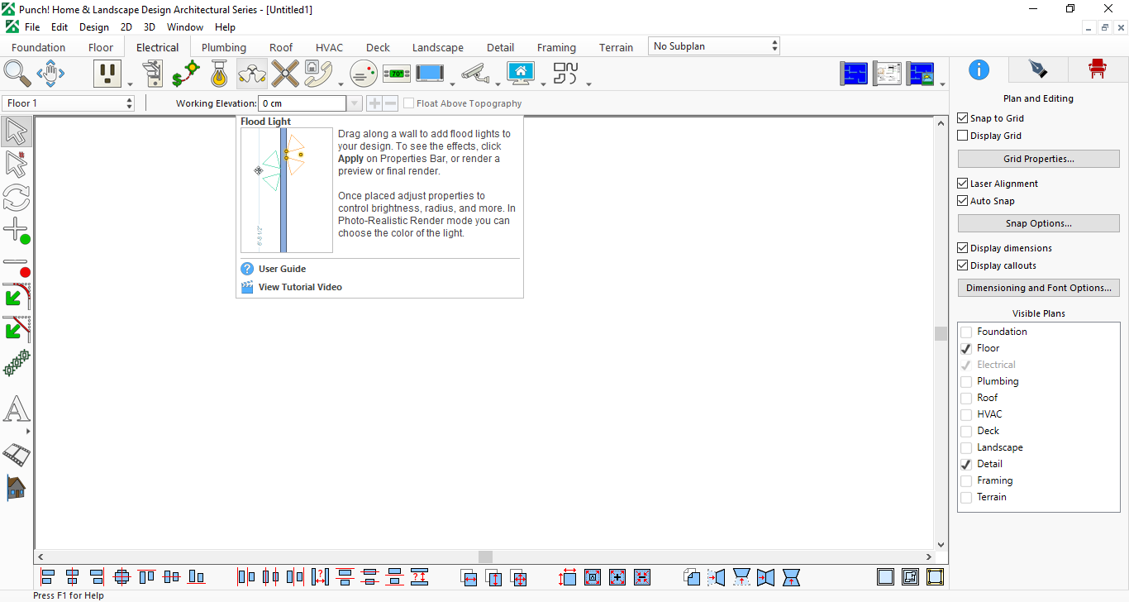The height and width of the screenshot is (602, 1129).
Task: Open Grid Properties dialog
Action: pyautogui.click(x=1039, y=159)
